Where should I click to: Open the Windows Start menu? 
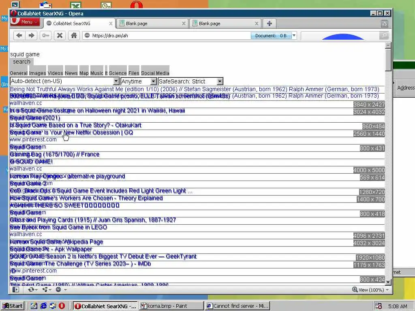pos(13,306)
